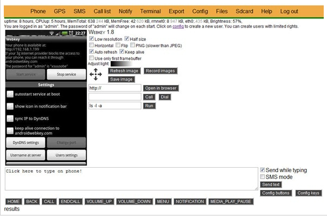Viewport: 327px width, 216px height.
Task: Click Log out in the top menu
Action: [x=289, y=11]
